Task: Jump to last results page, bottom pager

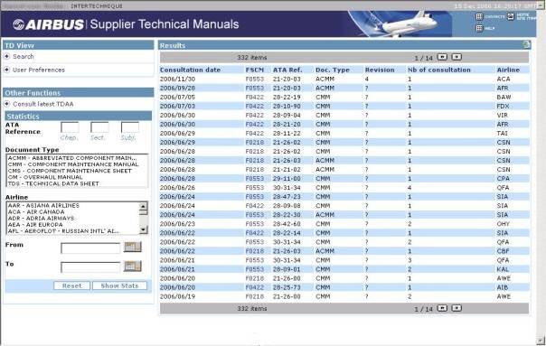Action: point(457,308)
